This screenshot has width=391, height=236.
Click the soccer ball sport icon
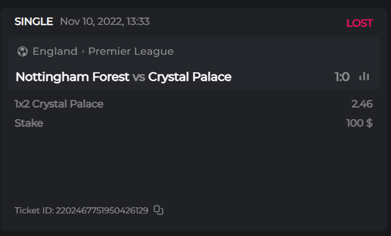(23, 51)
